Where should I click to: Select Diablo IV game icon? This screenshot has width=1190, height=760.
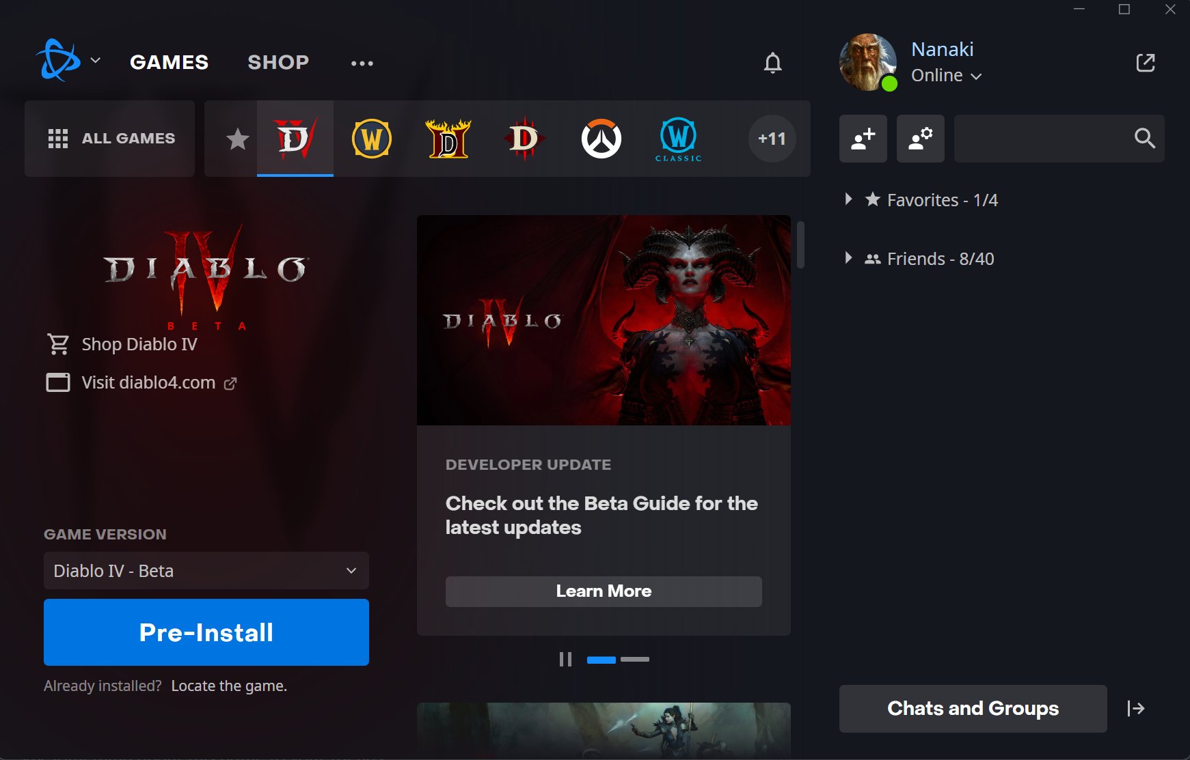[295, 139]
